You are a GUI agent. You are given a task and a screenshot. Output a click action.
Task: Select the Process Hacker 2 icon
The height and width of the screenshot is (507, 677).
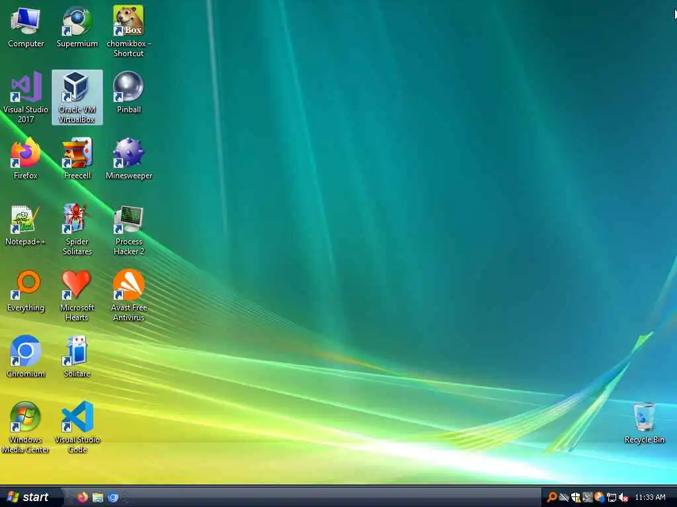(x=129, y=230)
